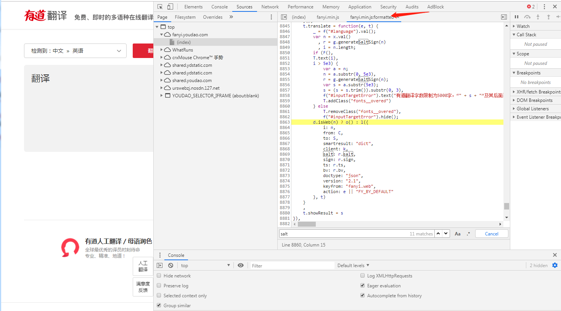Show the console sidebar icon
561x311 pixels.
coord(160,265)
